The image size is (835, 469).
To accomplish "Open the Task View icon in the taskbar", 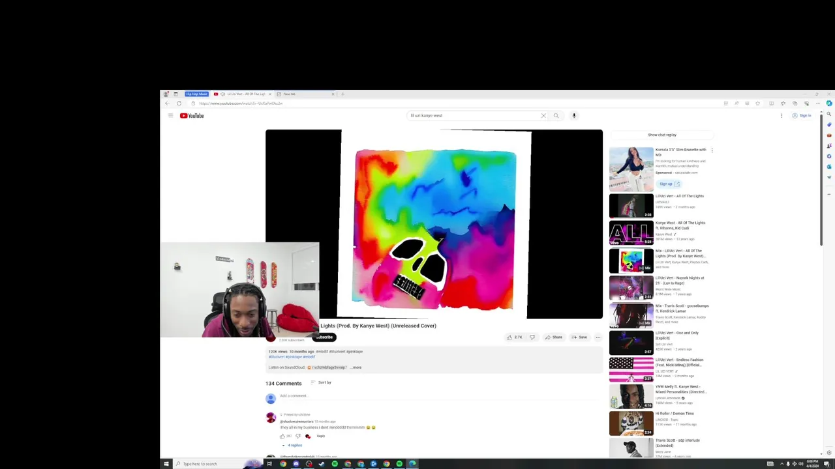I will click(x=269, y=464).
